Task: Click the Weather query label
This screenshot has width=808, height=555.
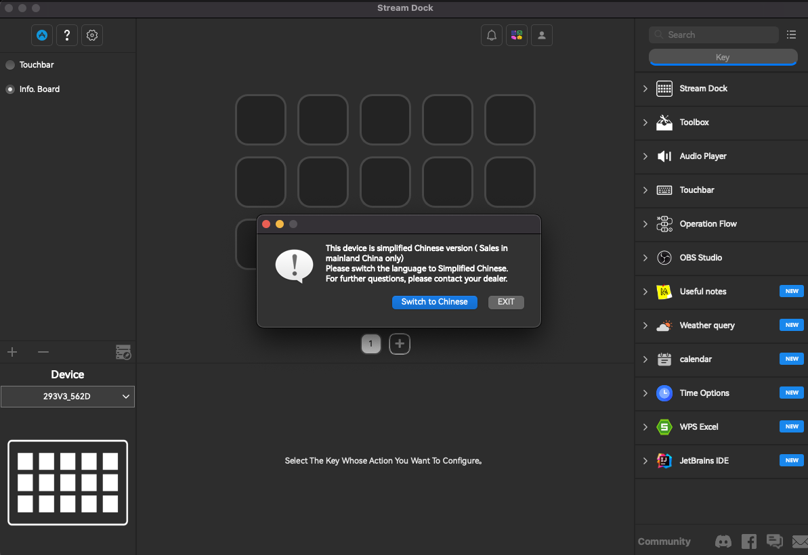Action: coord(707,326)
